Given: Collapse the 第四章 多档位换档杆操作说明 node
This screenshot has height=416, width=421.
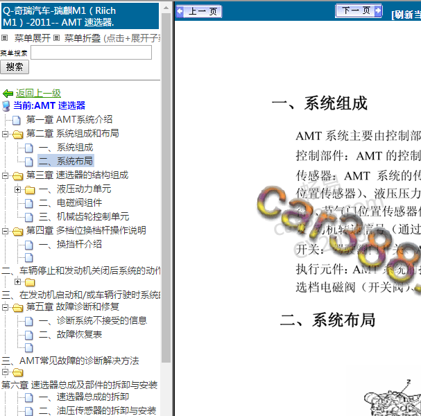Looking at the screenshot, I should click(5, 231).
